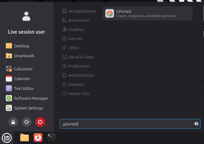Screen dimensions: 204x144
Task: Click the GParted description text
Action: pyautogui.click(x=146, y=16)
